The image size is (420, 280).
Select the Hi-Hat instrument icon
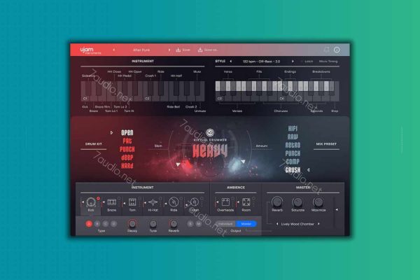(x=153, y=202)
